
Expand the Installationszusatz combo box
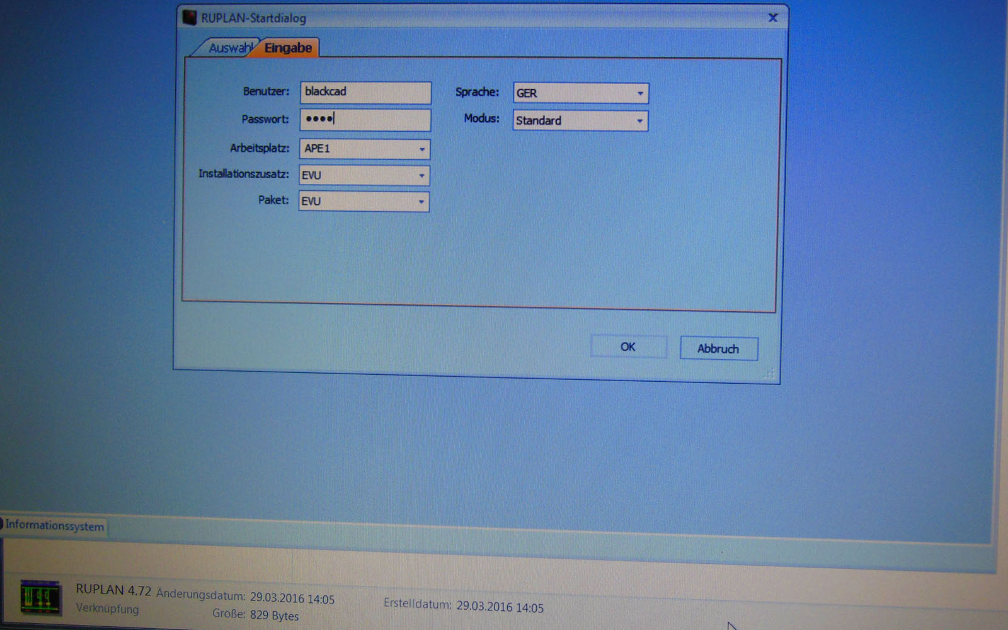(x=364, y=175)
